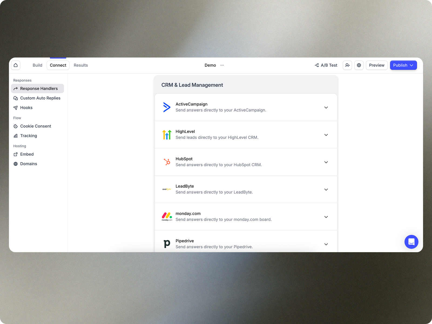Expand the Pipedrive integration row
This screenshot has height=324, width=432.
click(326, 244)
